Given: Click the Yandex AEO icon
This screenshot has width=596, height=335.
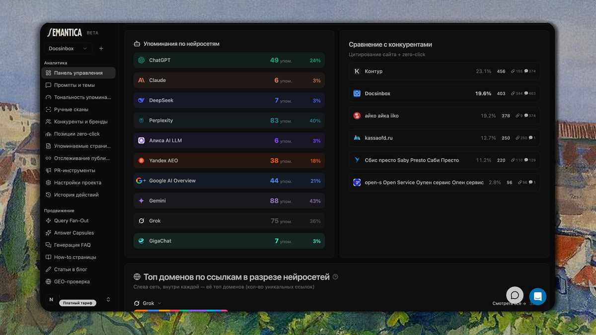Looking at the screenshot, I should [142, 161].
